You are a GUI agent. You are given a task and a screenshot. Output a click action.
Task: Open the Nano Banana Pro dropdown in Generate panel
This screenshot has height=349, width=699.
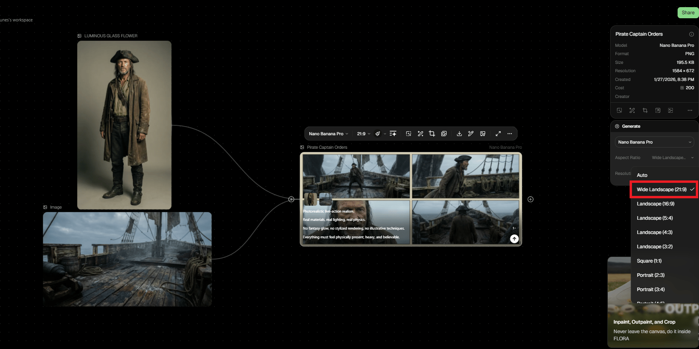(655, 142)
